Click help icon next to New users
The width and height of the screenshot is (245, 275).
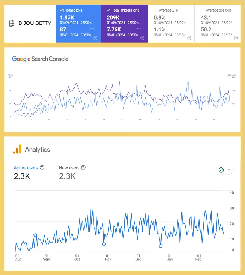coord(83,167)
